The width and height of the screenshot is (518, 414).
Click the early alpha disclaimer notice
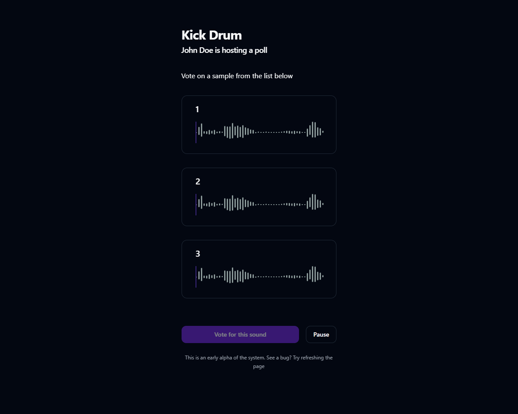(259, 362)
